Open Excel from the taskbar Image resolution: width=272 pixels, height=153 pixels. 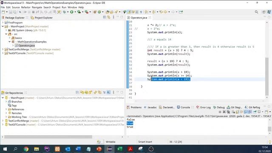coord(120,149)
